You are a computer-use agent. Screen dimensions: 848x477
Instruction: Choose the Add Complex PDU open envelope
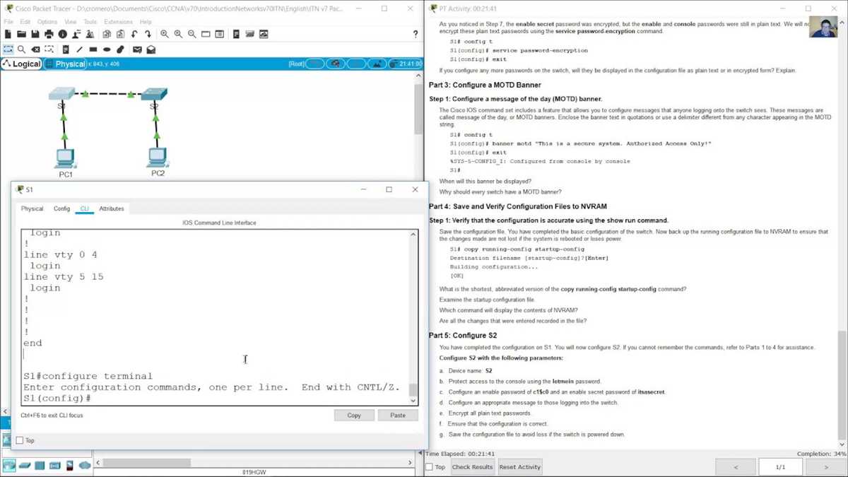[x=151, y=49]
